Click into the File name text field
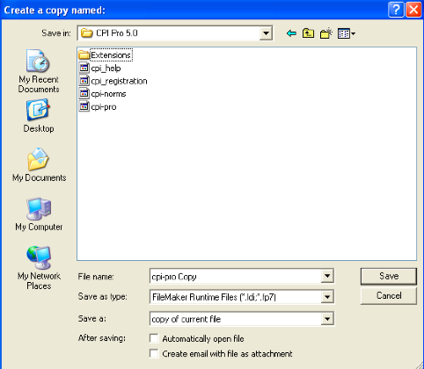 click(236, 276)
